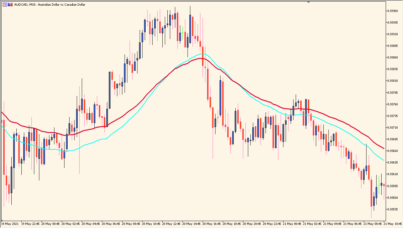This screenshot has width=403, height=228.
Task: Click the 0.93860 price scale label
Action: click(x=393, y=58)
